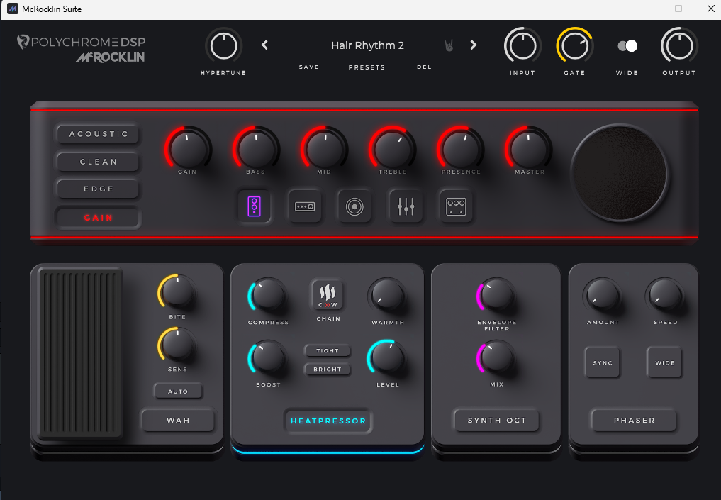Go to next preset with right chevron
The height and width of the screenshot is (500, 721).
(x=474, y=45)
